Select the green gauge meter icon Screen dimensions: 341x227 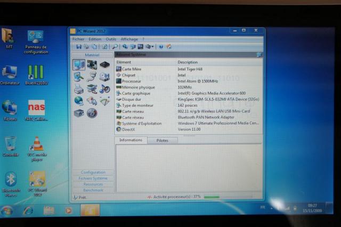(x=104, y=101)
